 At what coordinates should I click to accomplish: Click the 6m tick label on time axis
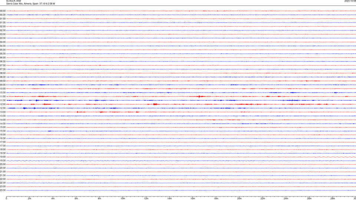76,199
